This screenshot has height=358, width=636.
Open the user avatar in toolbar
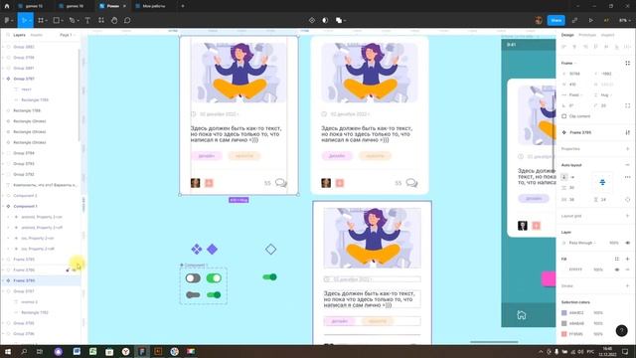539,20
